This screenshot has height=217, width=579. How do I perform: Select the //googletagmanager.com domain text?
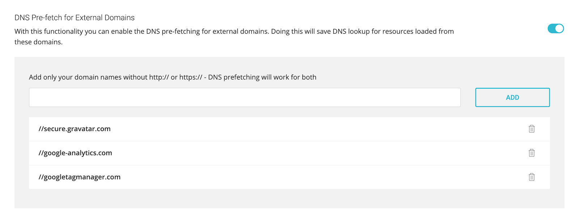point(80,177)
